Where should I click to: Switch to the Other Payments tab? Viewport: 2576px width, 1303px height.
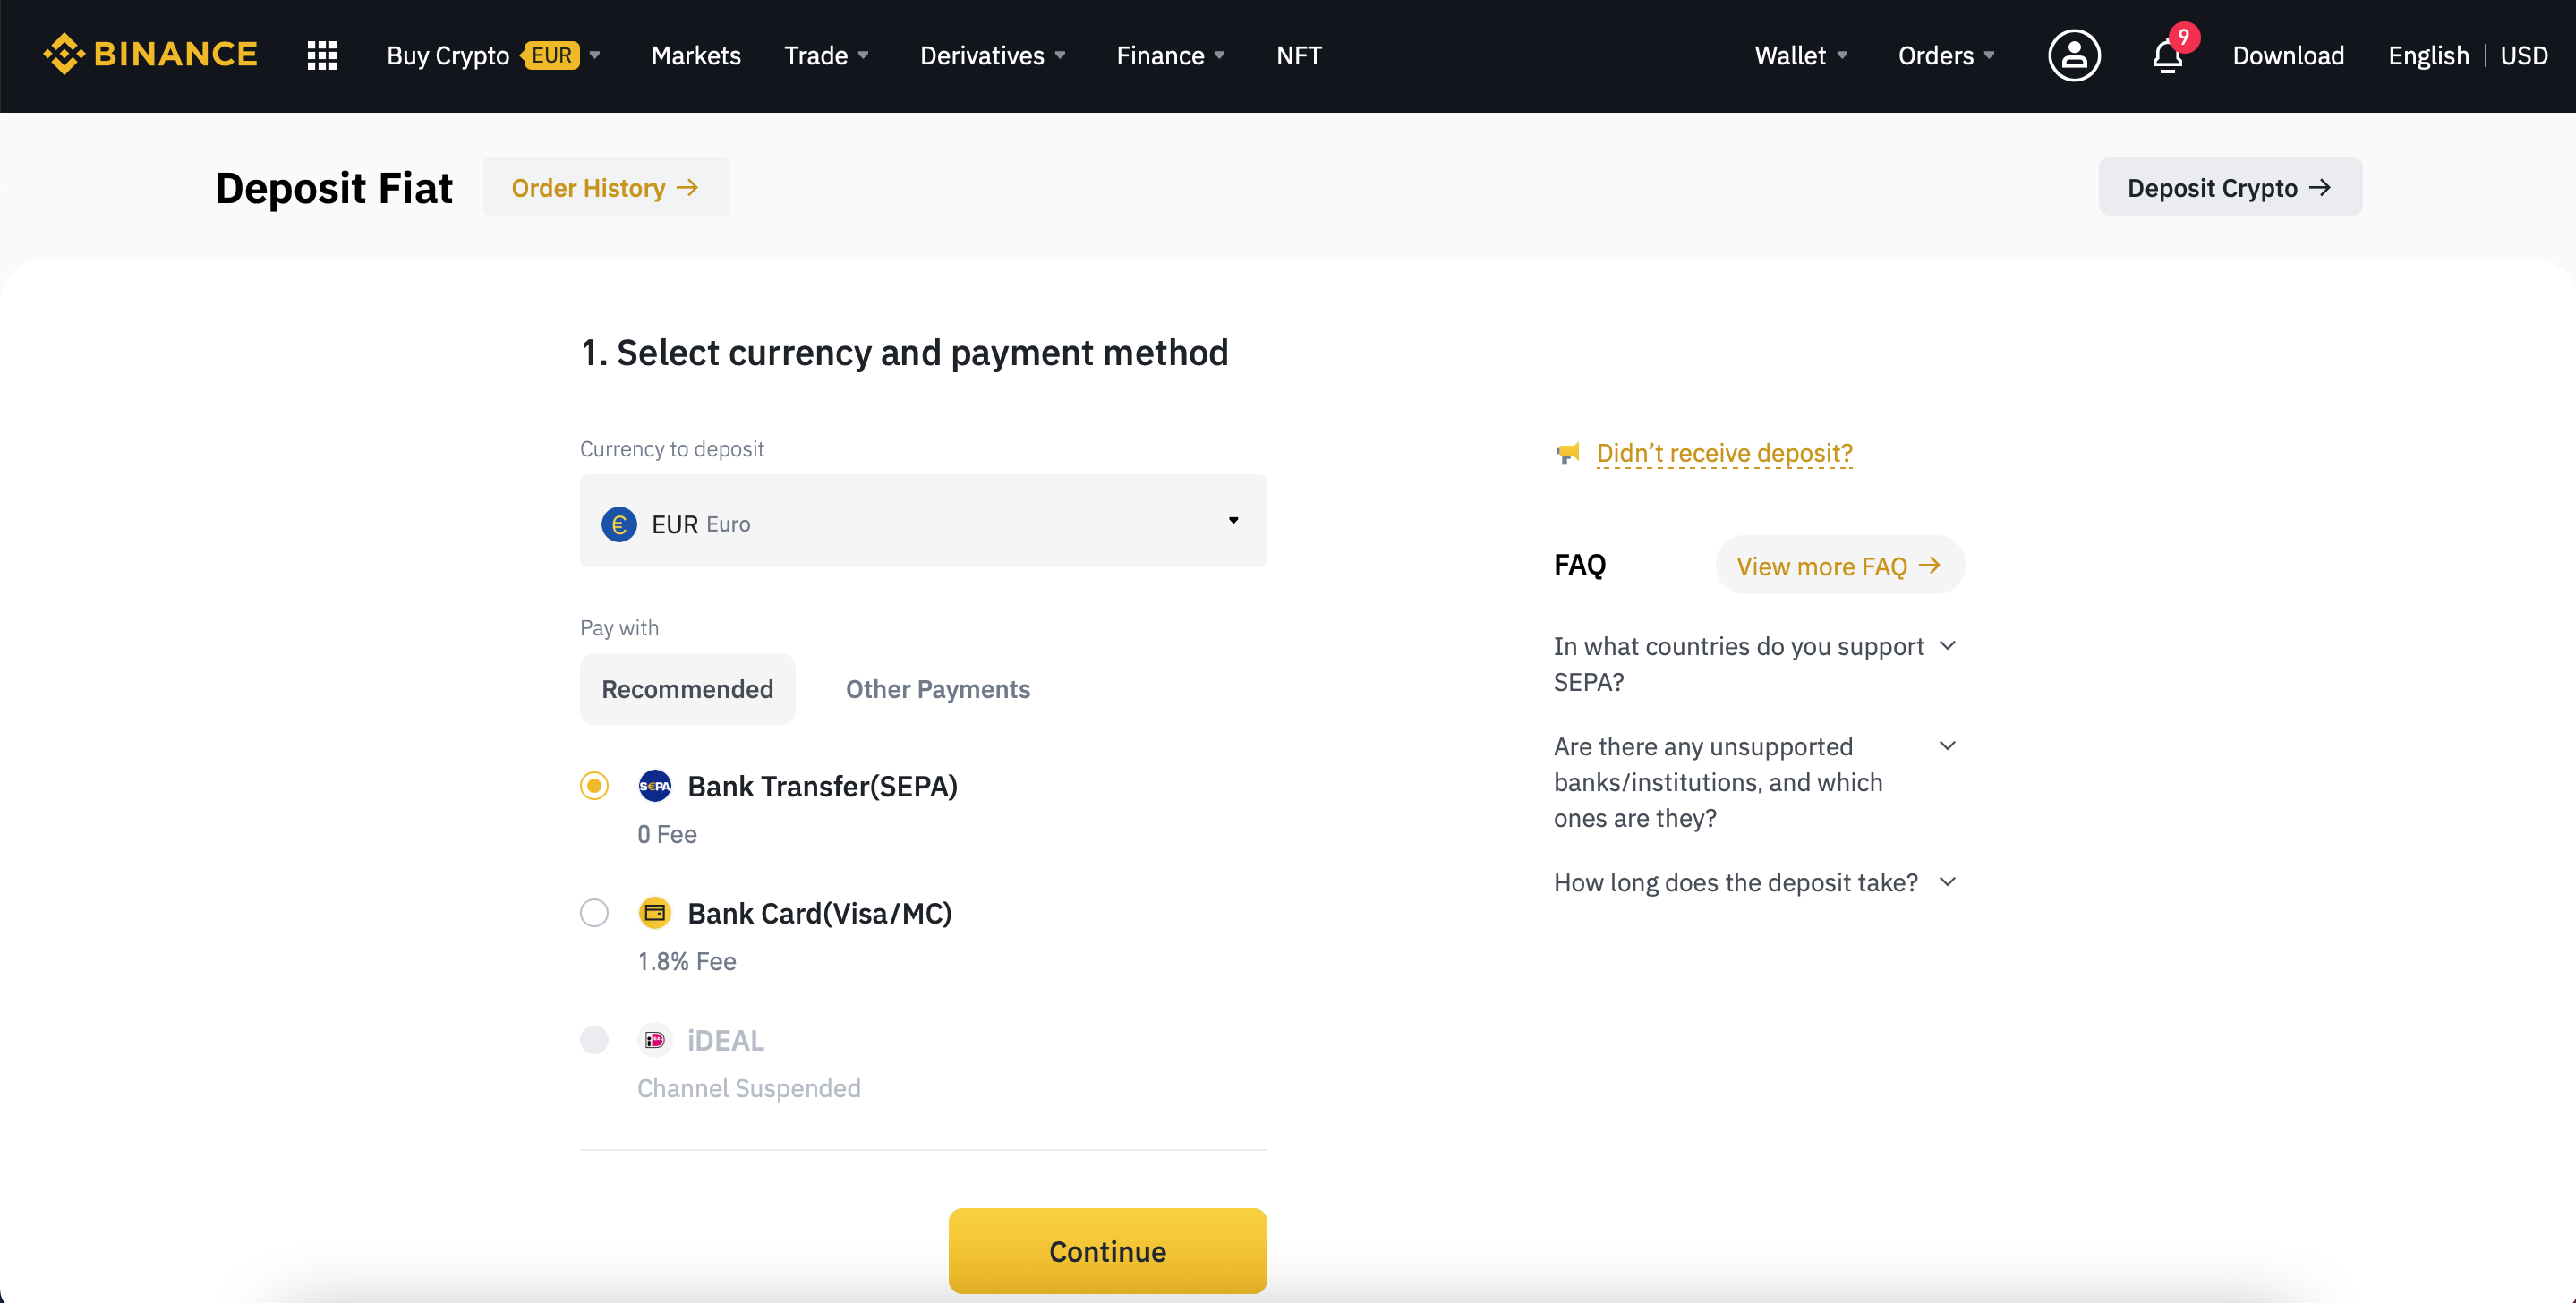pos(937,686)
